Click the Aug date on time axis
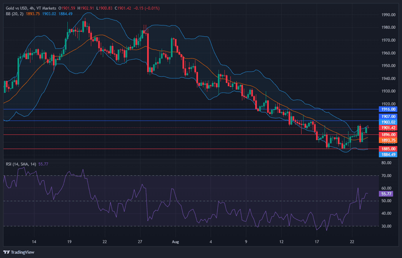Viewport: 402px width, 258px height. tap(176, 242)
